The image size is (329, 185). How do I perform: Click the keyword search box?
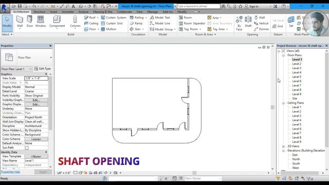(x=198, y=6)
